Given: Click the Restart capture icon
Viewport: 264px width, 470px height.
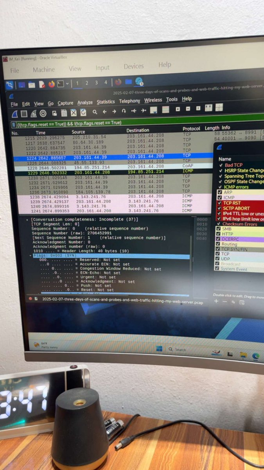Looking at the screenshot, I should [x=34, y=114].
